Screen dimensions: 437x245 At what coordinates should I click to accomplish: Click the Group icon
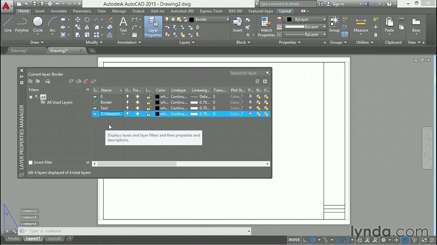pyautogui.click(x=334, y=25)
